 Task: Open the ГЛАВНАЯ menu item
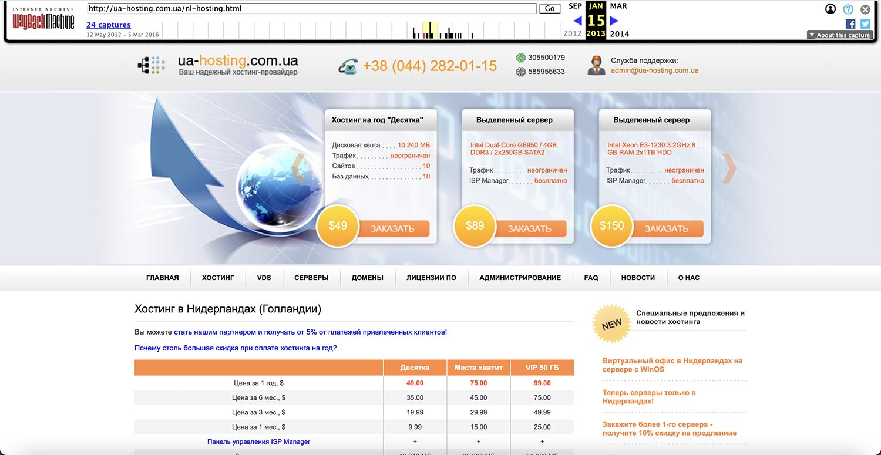[x=163, y=278]
